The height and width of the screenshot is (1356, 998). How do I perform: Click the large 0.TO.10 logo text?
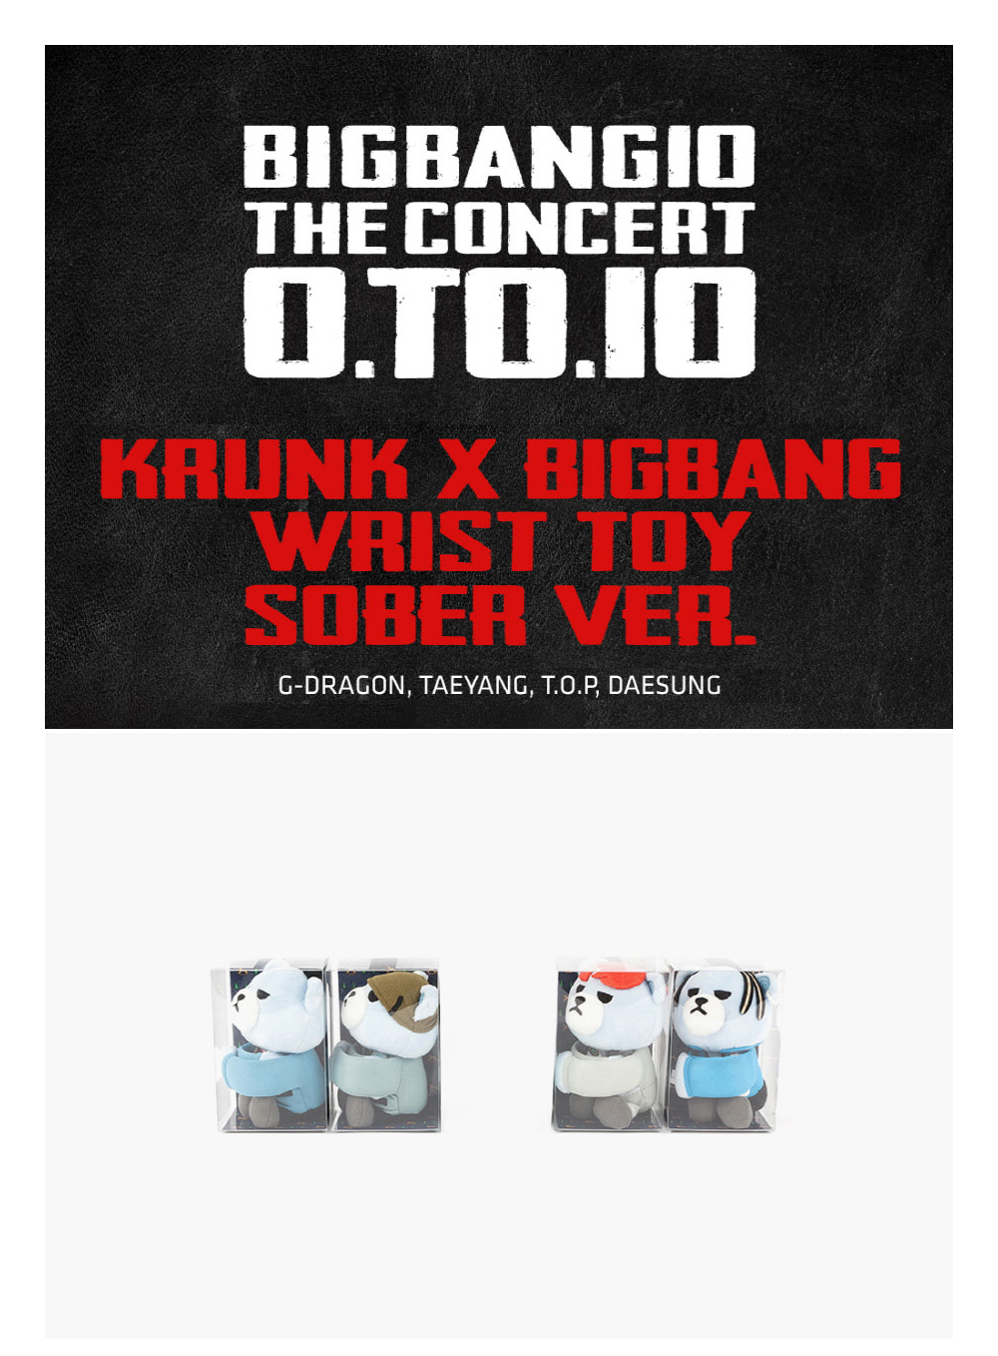click(499, 322)
